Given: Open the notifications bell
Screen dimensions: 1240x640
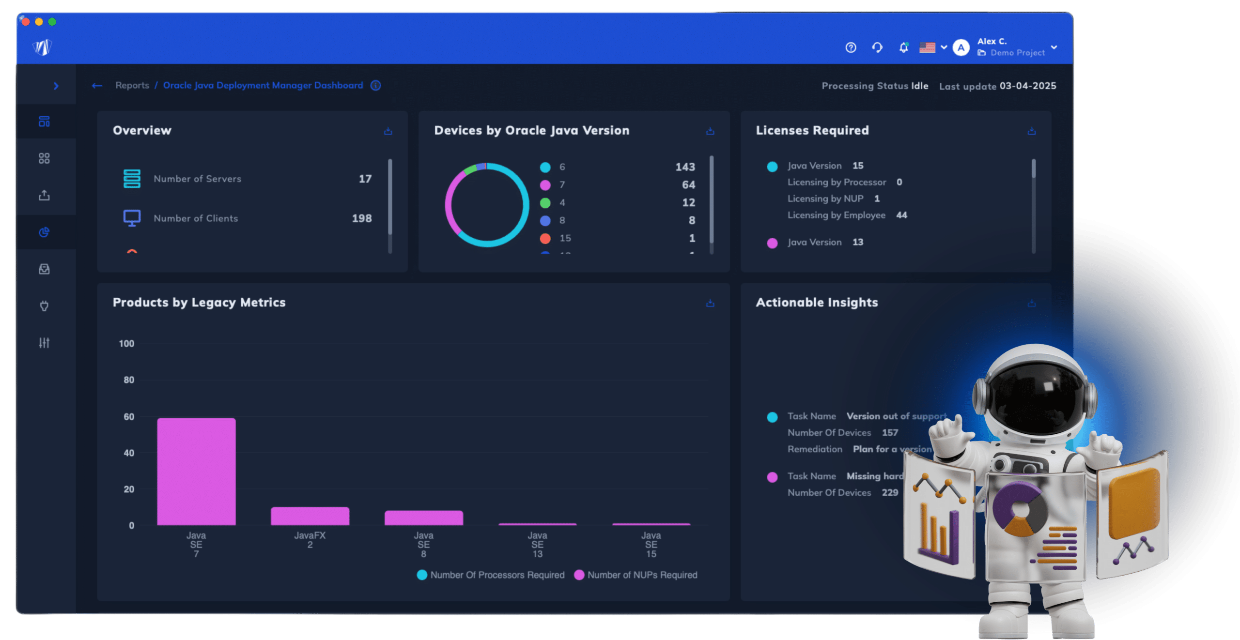Looking at the screenshot, I should (x=903, y=47).
